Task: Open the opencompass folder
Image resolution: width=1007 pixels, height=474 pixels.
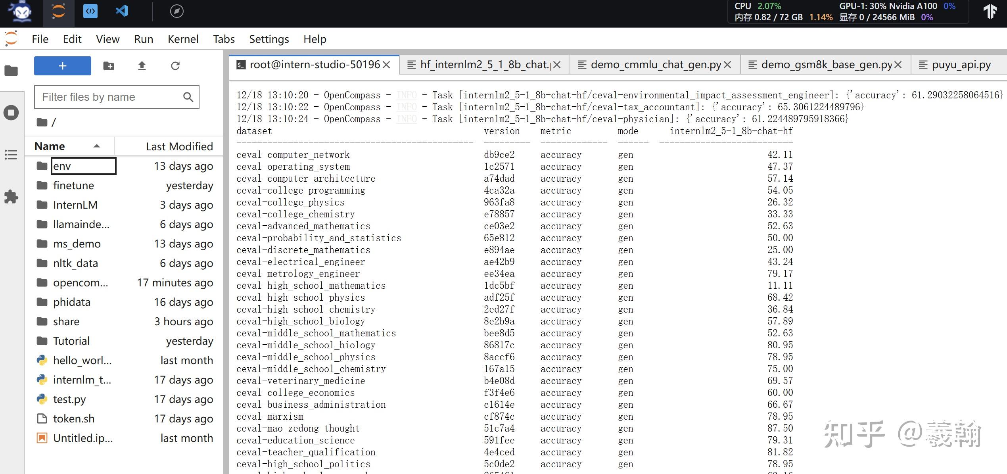Action: [x=80, y=283]
